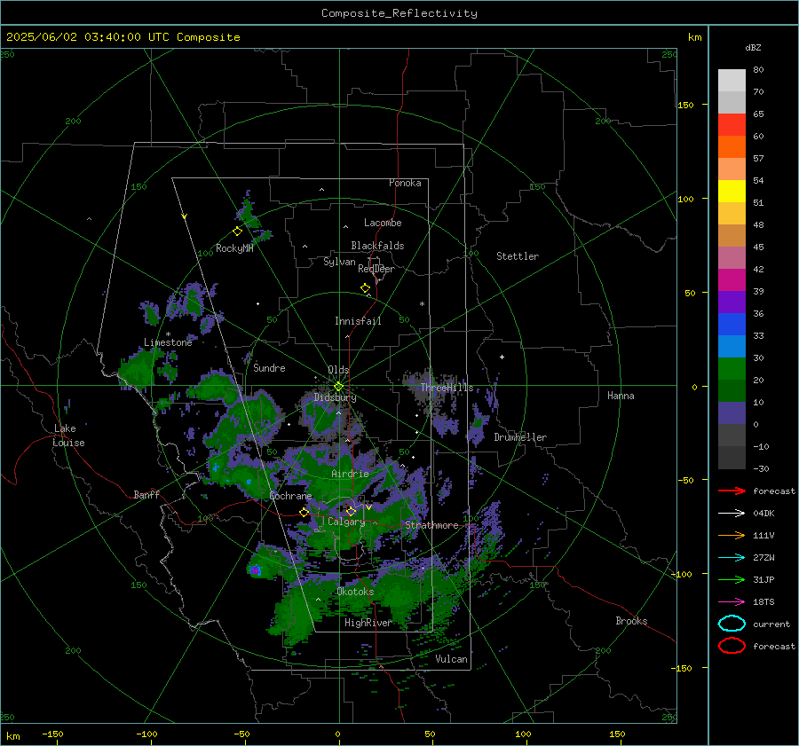Image resolution: width=799 pixels, height=746 pixels.
Task: Click the green 31JP arrow legend icon
Action: click(x=732, y=579)
